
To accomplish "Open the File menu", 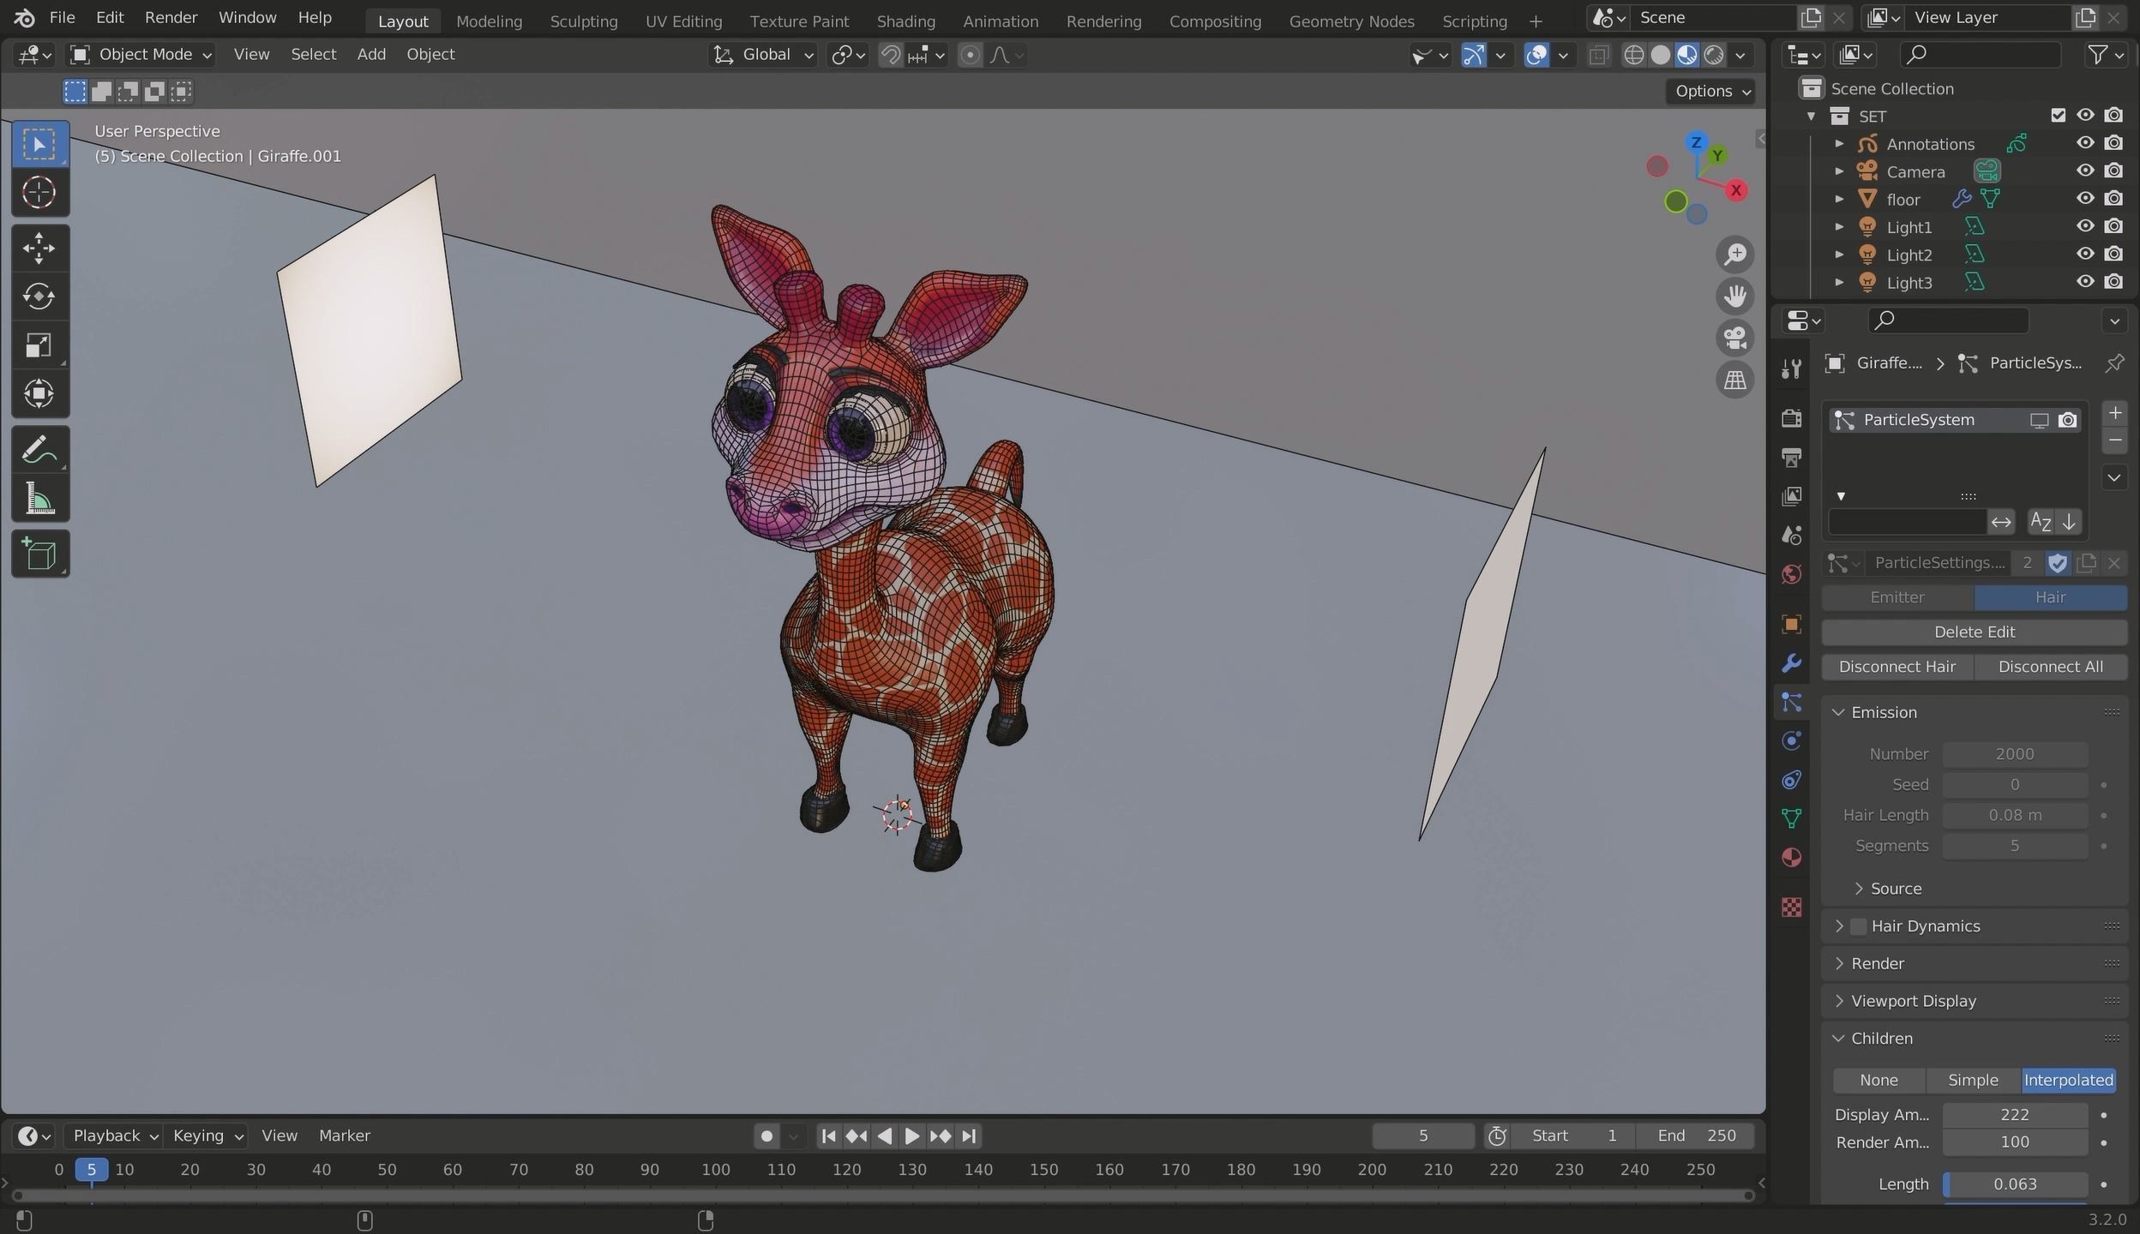I will tap(63, 17).
